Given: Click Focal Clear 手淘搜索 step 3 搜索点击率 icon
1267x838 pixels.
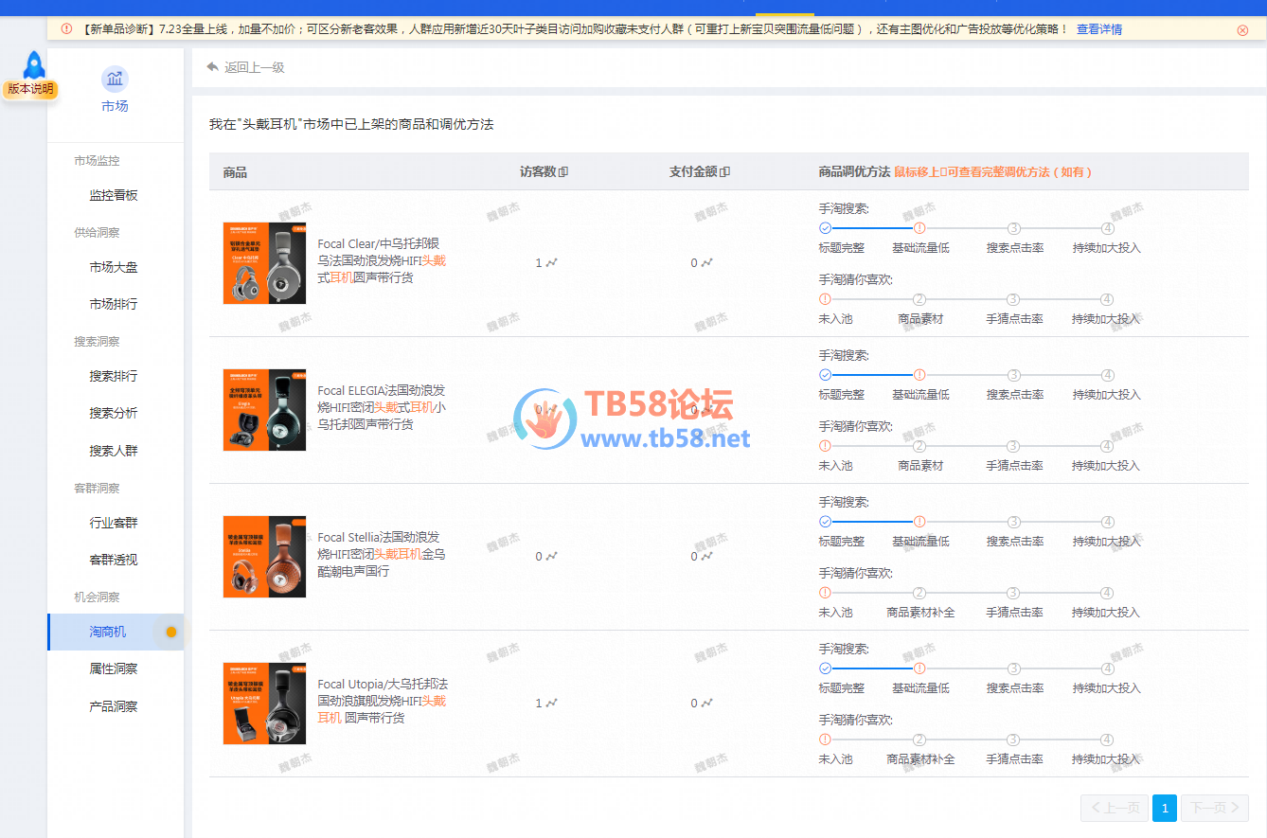Looking at the screenshot, I should [1013, 228].
